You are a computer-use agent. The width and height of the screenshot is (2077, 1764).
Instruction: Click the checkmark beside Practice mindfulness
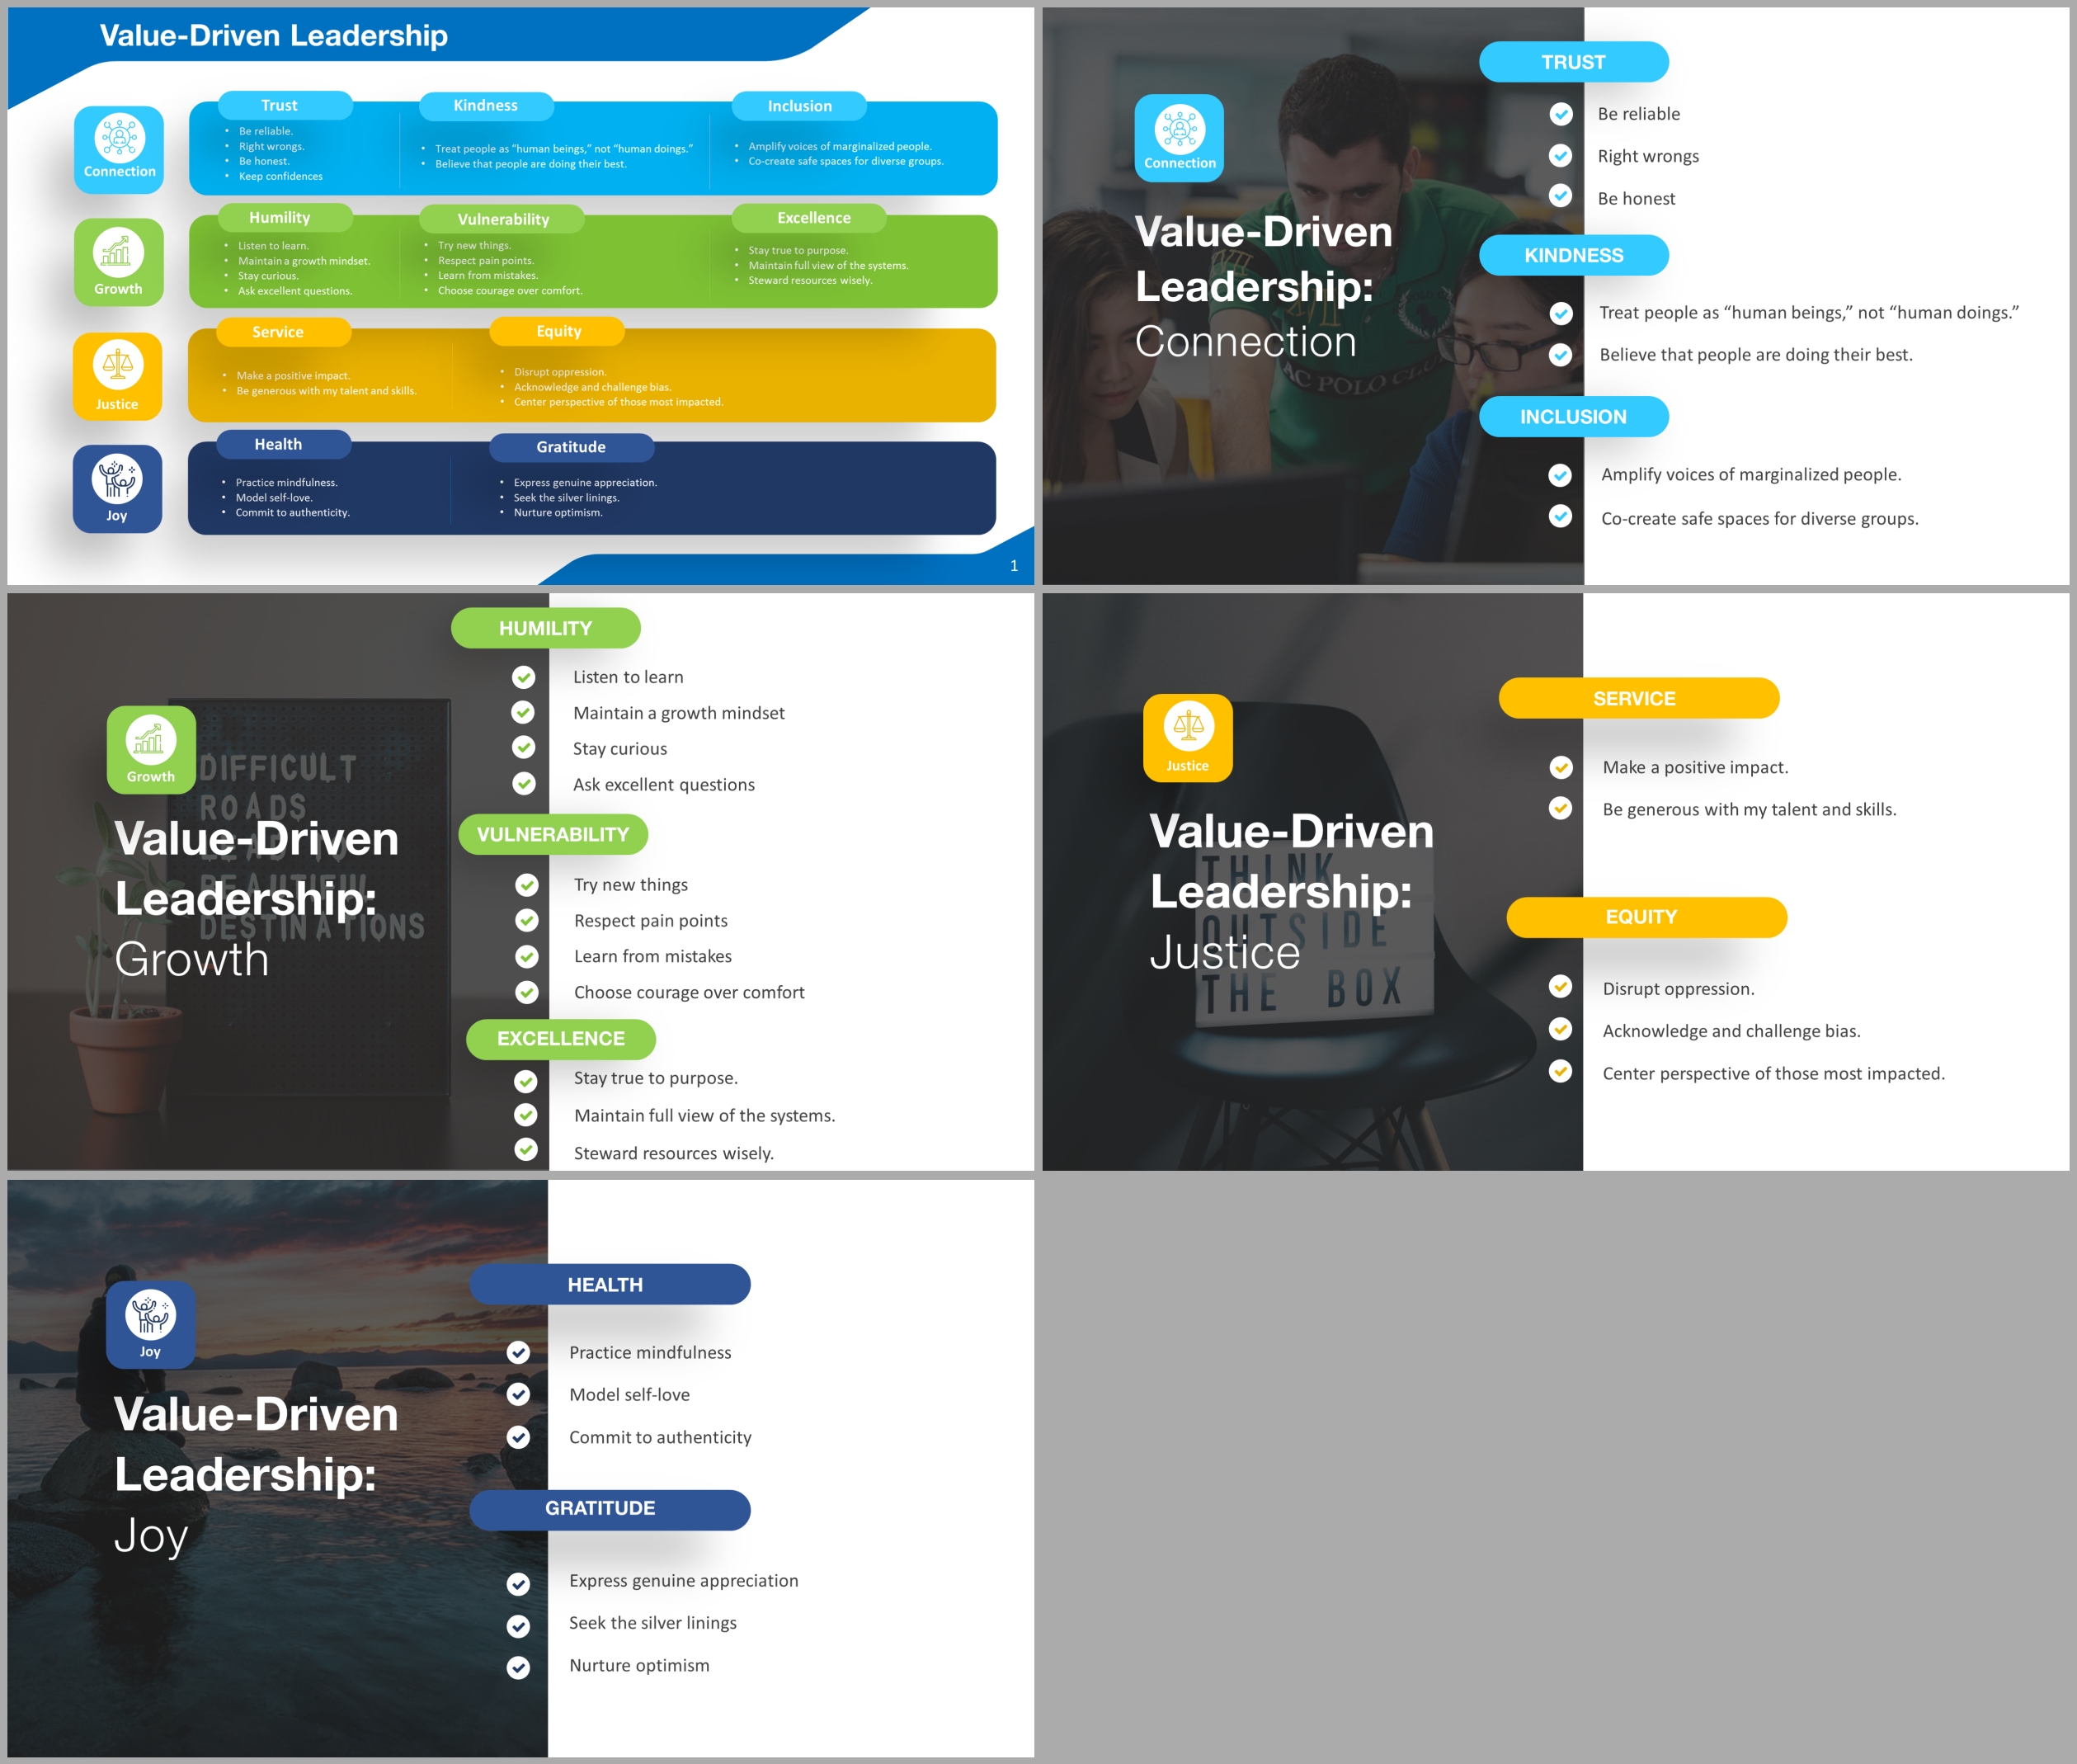pyautogui.click(x=518, y=1352)
